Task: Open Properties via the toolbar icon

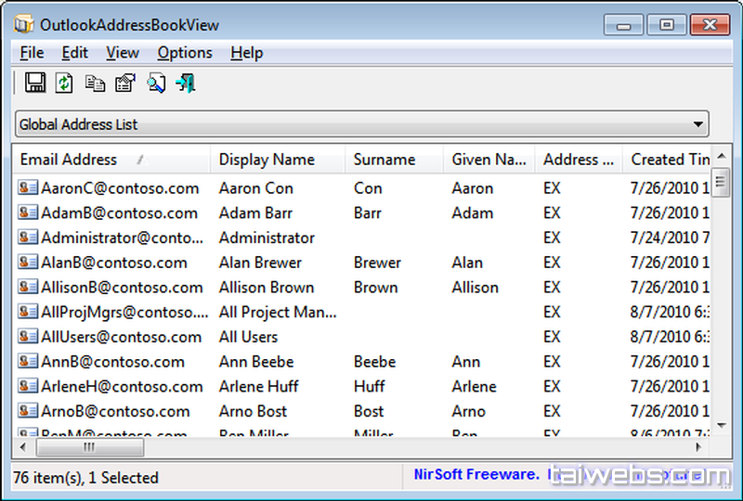Action: click(124, 83)
